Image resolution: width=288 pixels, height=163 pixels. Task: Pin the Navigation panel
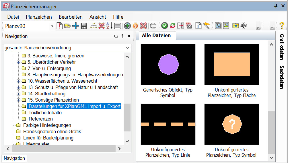coord(122,36)
